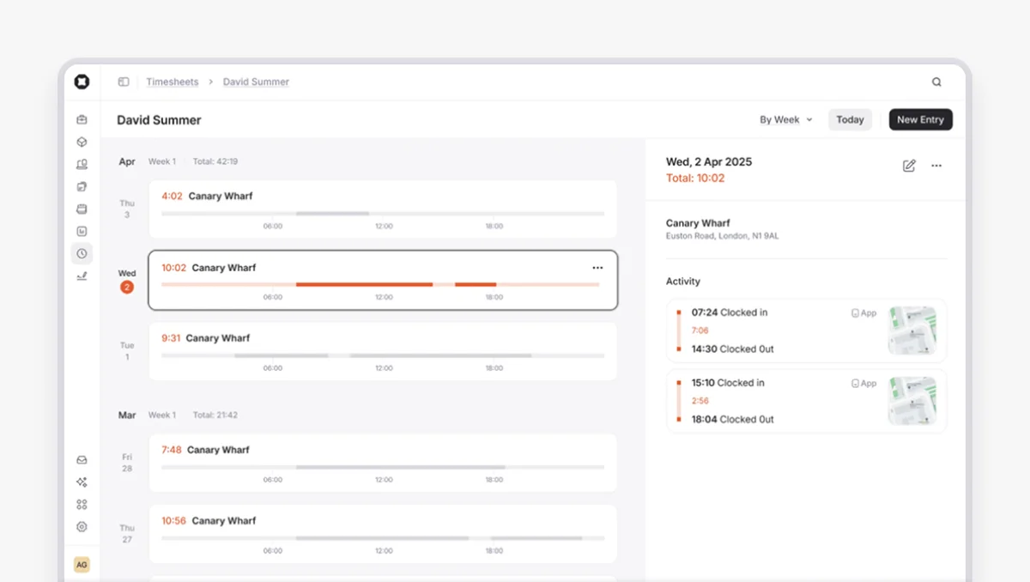Open the calendar icon in the sidebar
The height and width of the screenshot is (582, 1030).
[82, 209]
